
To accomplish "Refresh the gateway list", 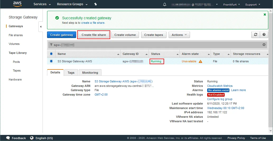I will coord(256,35).
